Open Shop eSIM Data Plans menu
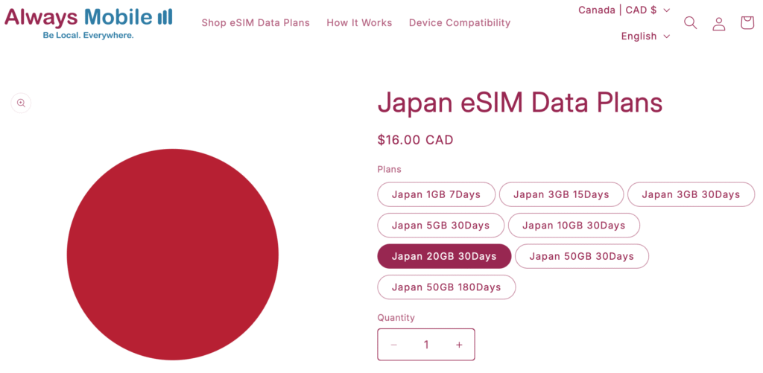Screen dimensions: 763x373 coord(256,22)
